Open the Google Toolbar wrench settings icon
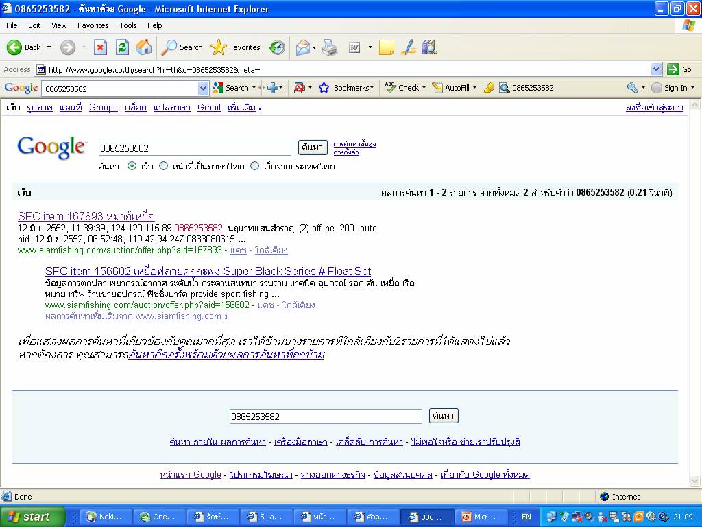Screen dimensions: 702x527 [x=632, y=88]
